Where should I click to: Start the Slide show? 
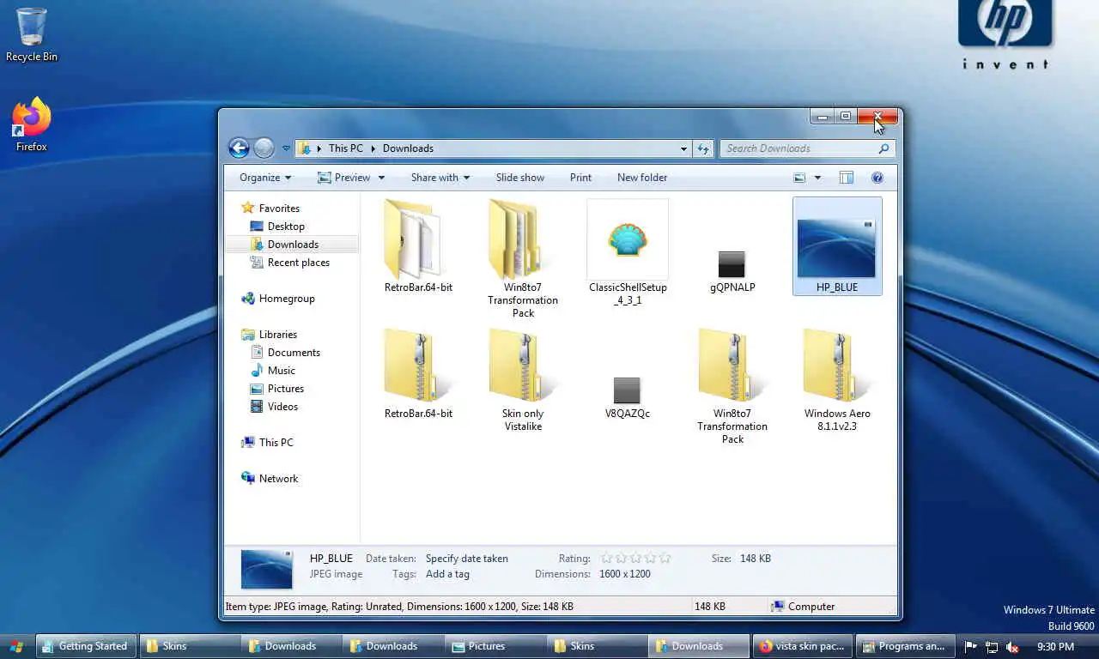pyautogui.click(x=520, y=178)
